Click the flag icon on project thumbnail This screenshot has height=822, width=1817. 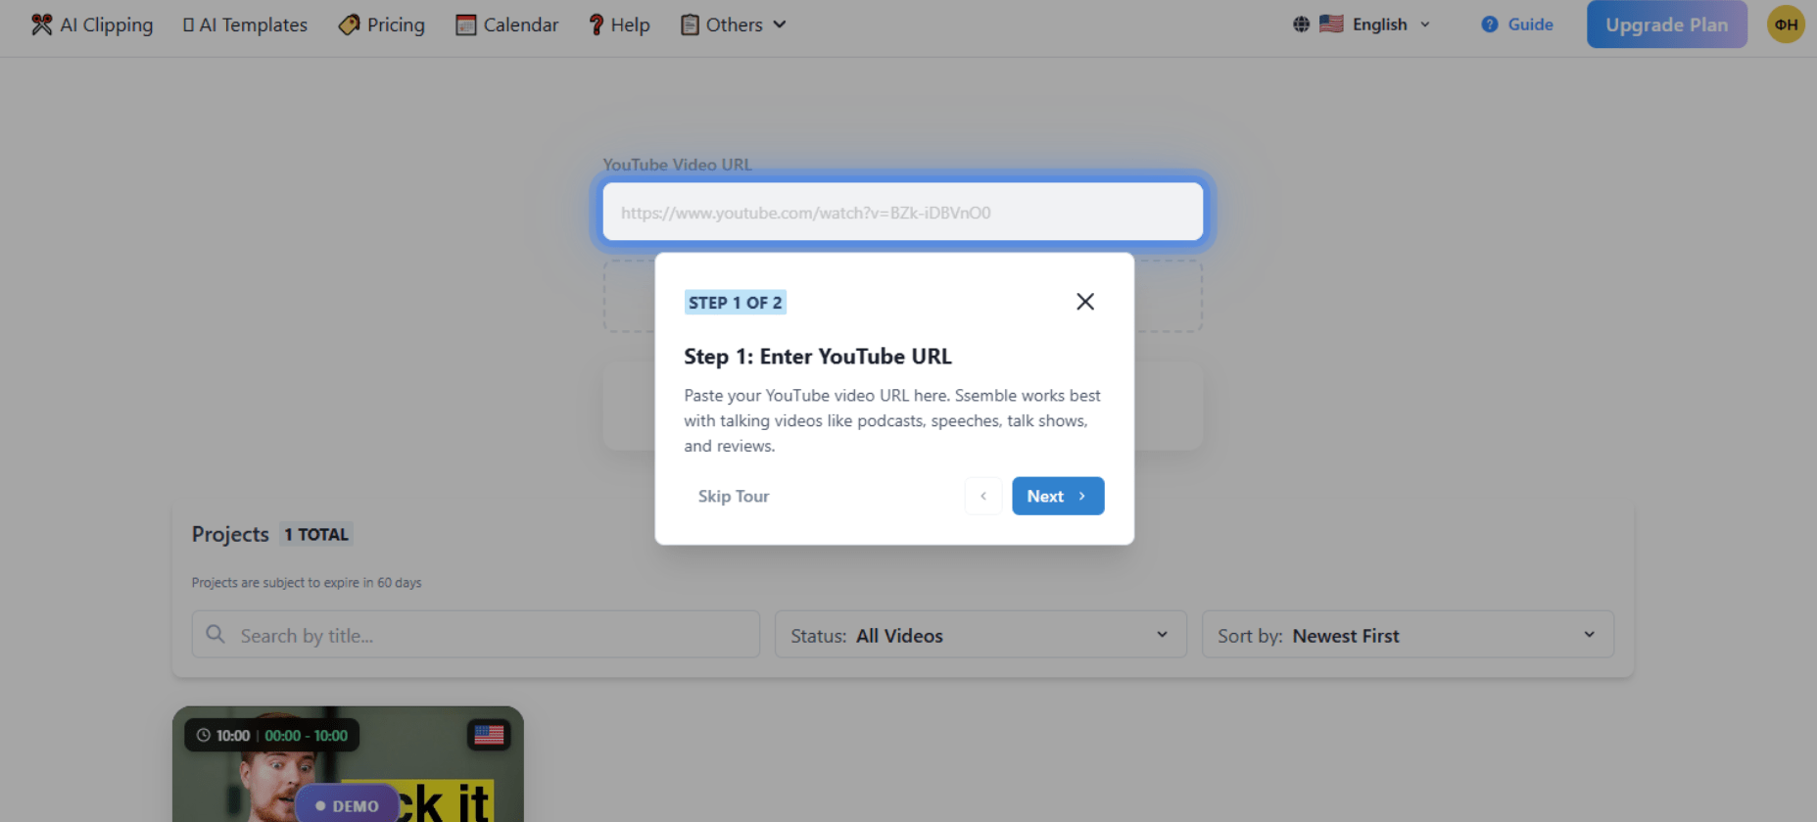point(489,735)
